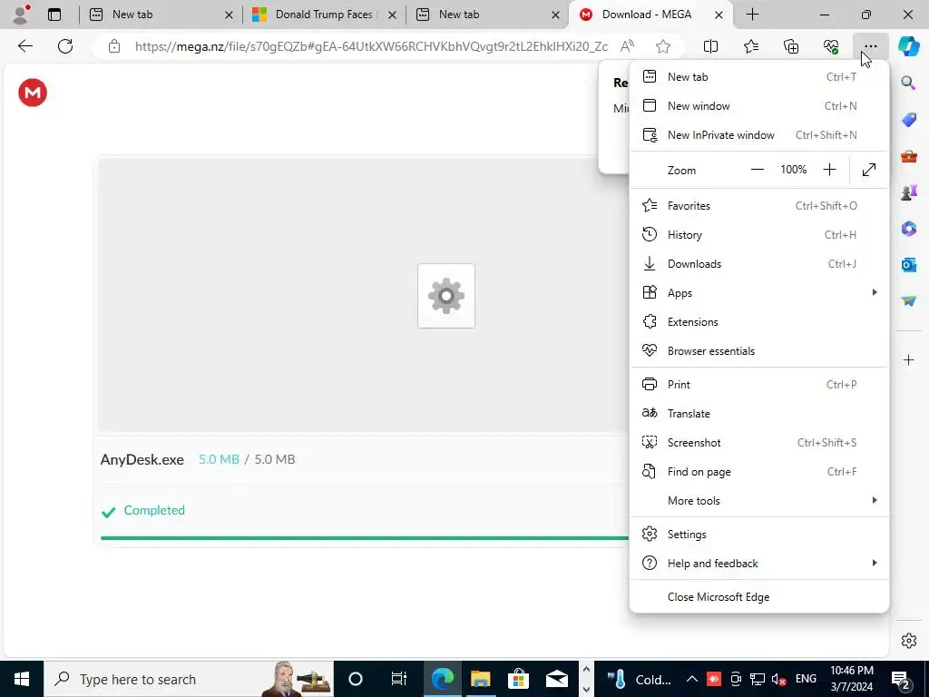The width and height of the screenshot is (929, 697).
Task: Open the sidebar Shopping tag icon
Action: [x=908, y=121]
